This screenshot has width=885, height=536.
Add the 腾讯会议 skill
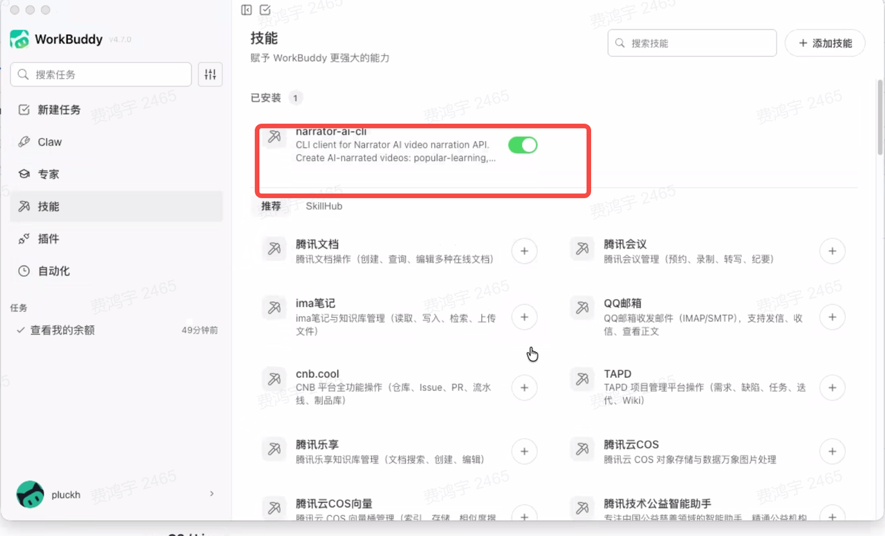(832, 251)
